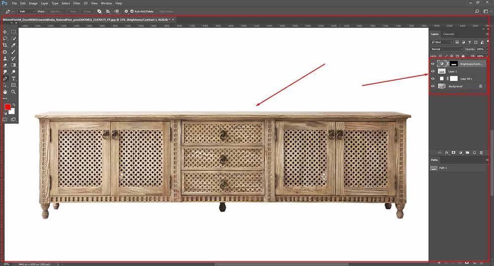Hide Layer 1 visibility
Screen dimensions: 494x266
pos(433,71)
